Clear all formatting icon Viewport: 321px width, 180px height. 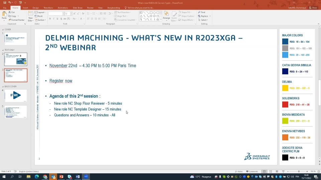(83, 14)
